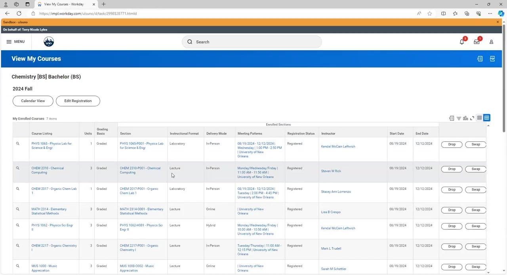Open magnifier for CHEM 2217 row

point(17,245)
